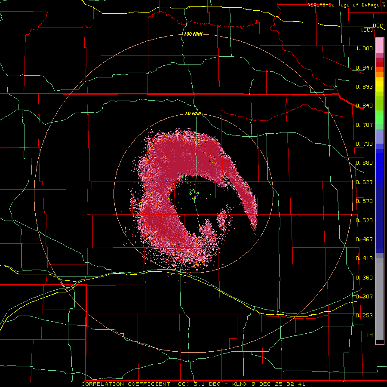The height and width of the screenshot is (387, 387).
Task: Select the 0.467 scale value
Action: click(364, 240)
